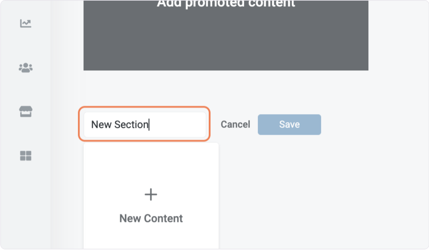Image resolution: width=429 pixels, height=250 pixels.
Task: Open the analytics chart icon in sidebar
Action: [26, 23]
